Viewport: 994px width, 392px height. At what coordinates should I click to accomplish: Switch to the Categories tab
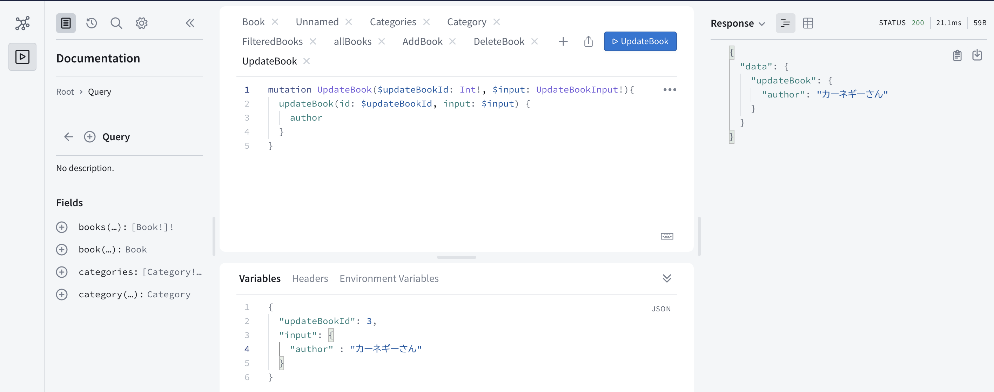coord(393,22)
